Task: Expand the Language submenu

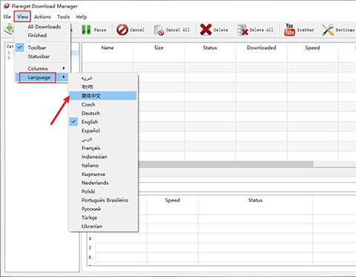Action: point(42,77)
